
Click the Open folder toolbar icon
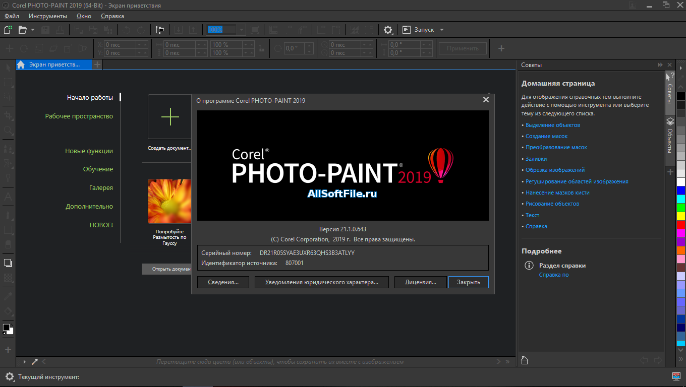pos(22,30)
